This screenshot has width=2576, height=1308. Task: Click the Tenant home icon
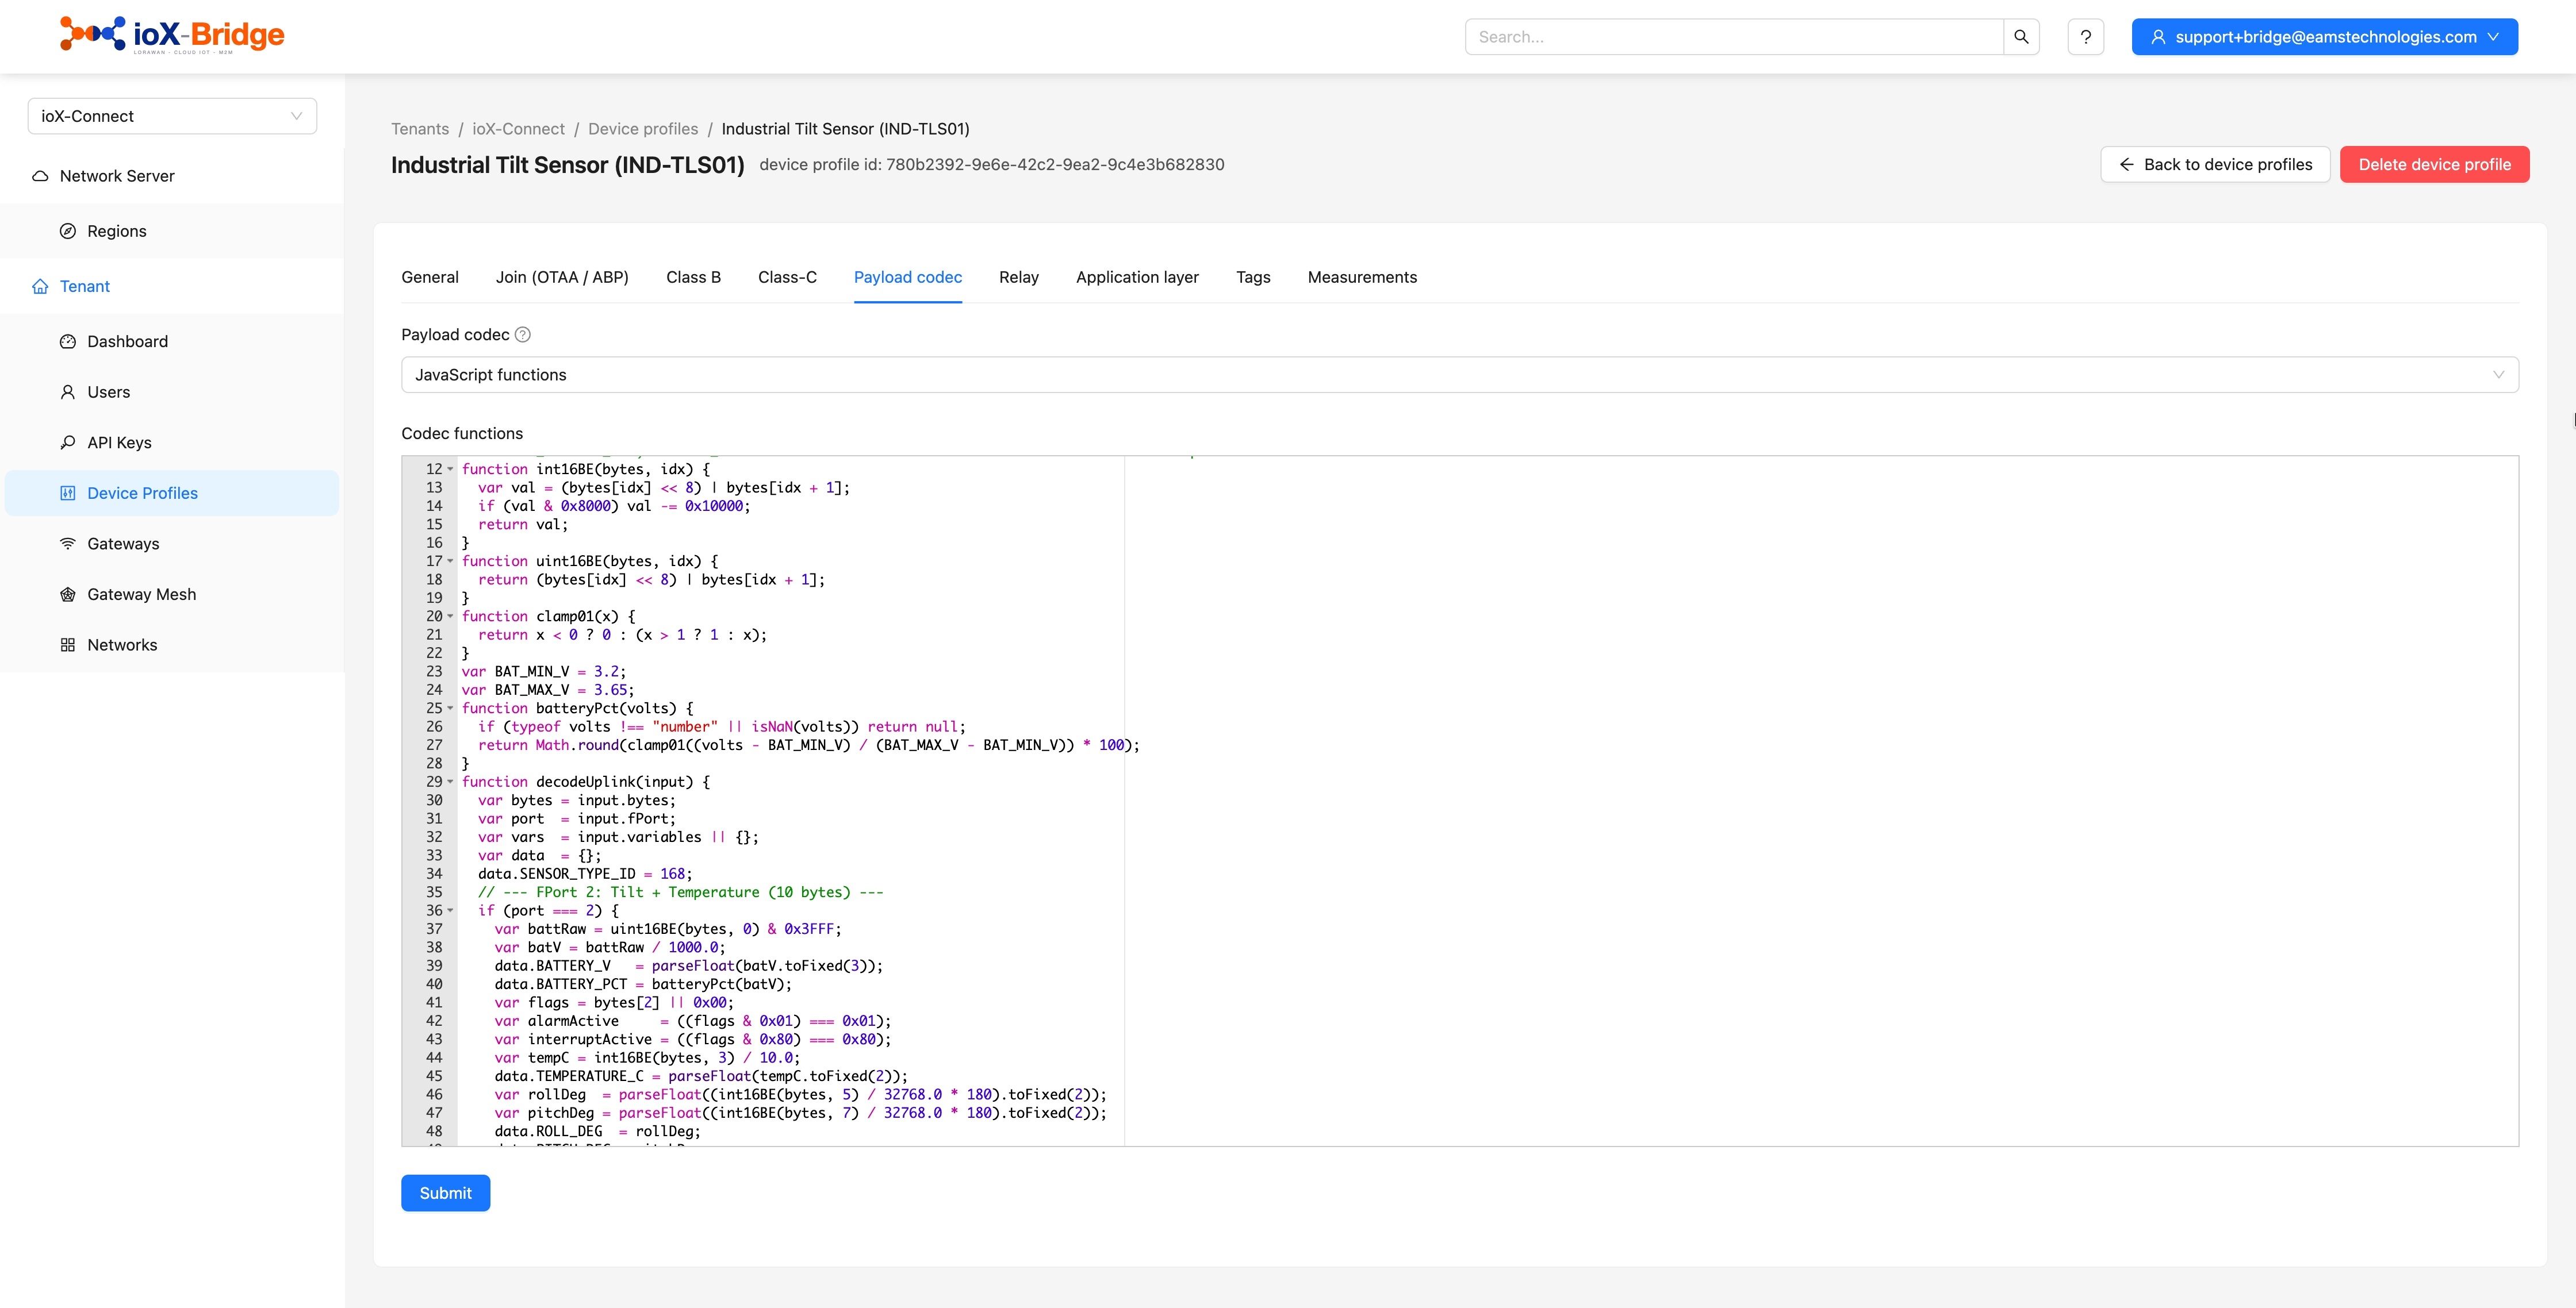40,287
